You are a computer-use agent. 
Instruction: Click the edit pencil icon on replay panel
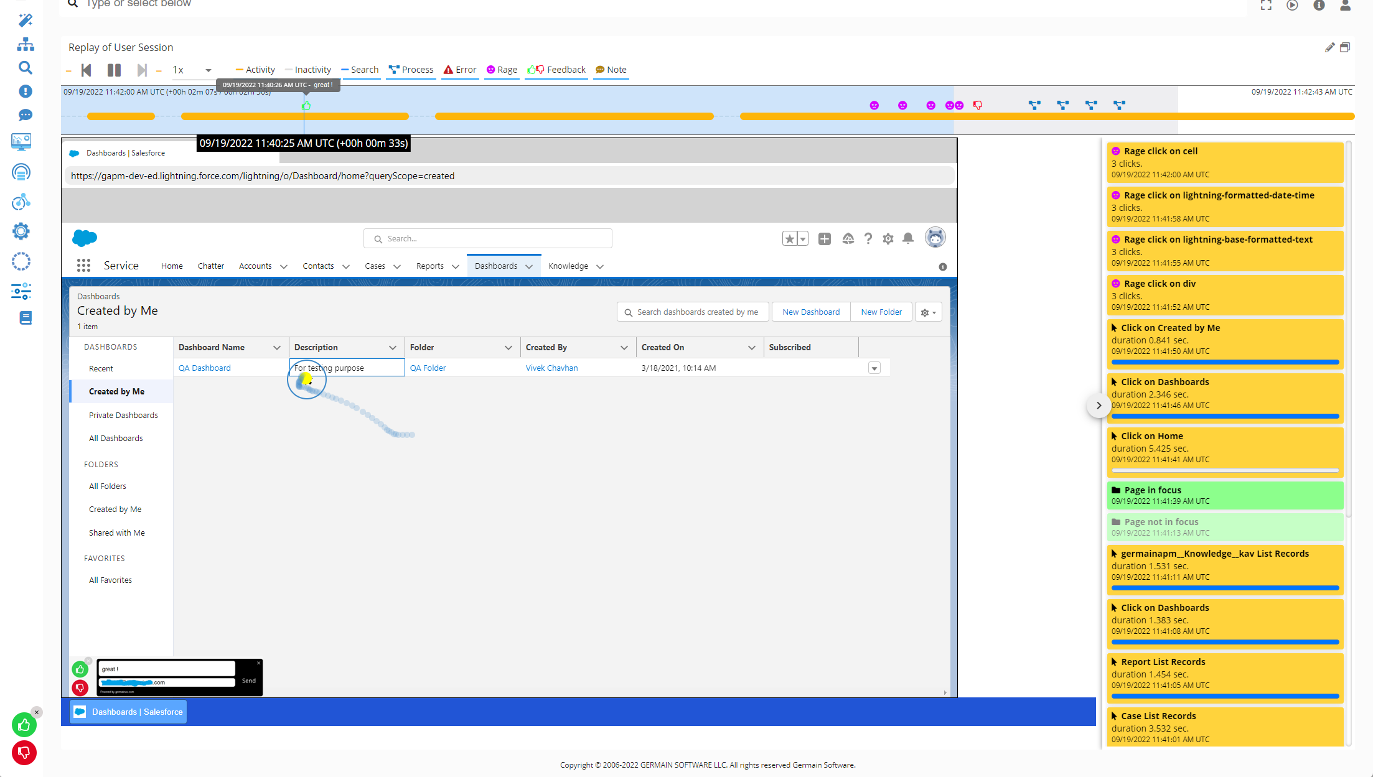pos(1329,47)
